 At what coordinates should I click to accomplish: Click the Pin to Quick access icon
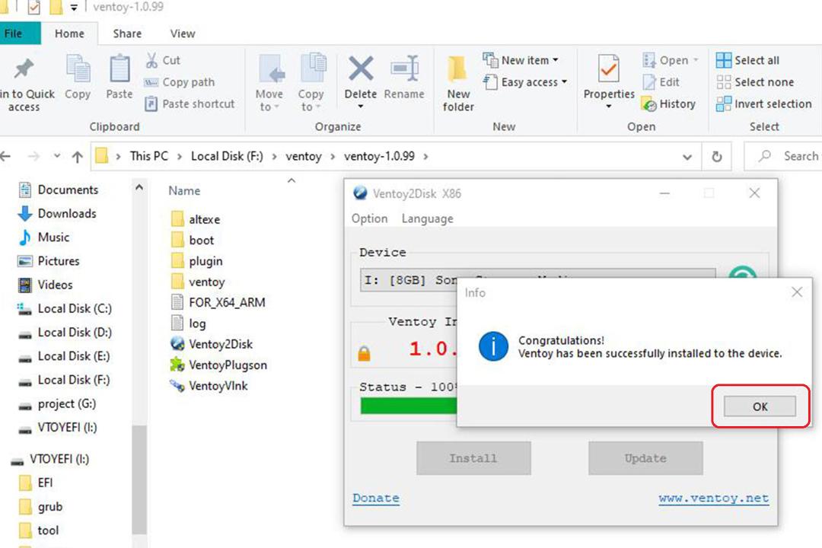(24, 69)
